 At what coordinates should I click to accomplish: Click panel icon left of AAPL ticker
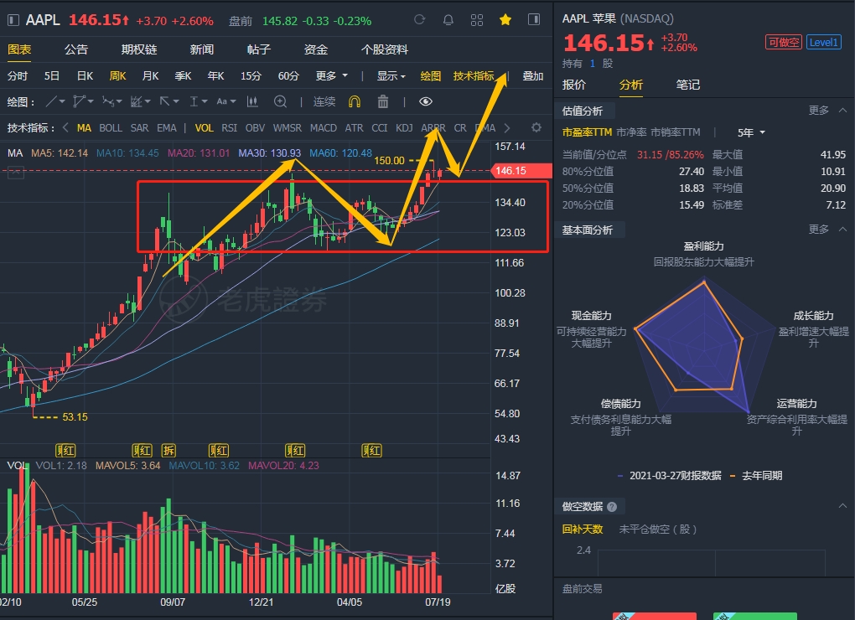click(x=13, y=21)
